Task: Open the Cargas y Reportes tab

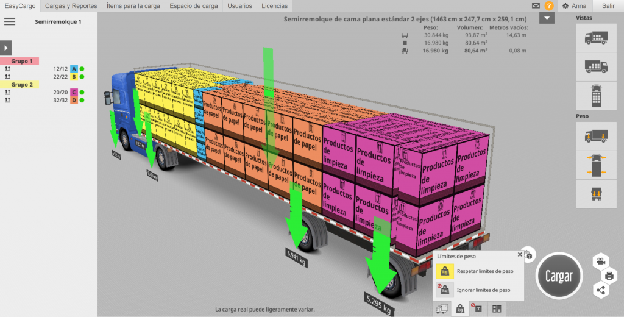Action: (71, 6)
